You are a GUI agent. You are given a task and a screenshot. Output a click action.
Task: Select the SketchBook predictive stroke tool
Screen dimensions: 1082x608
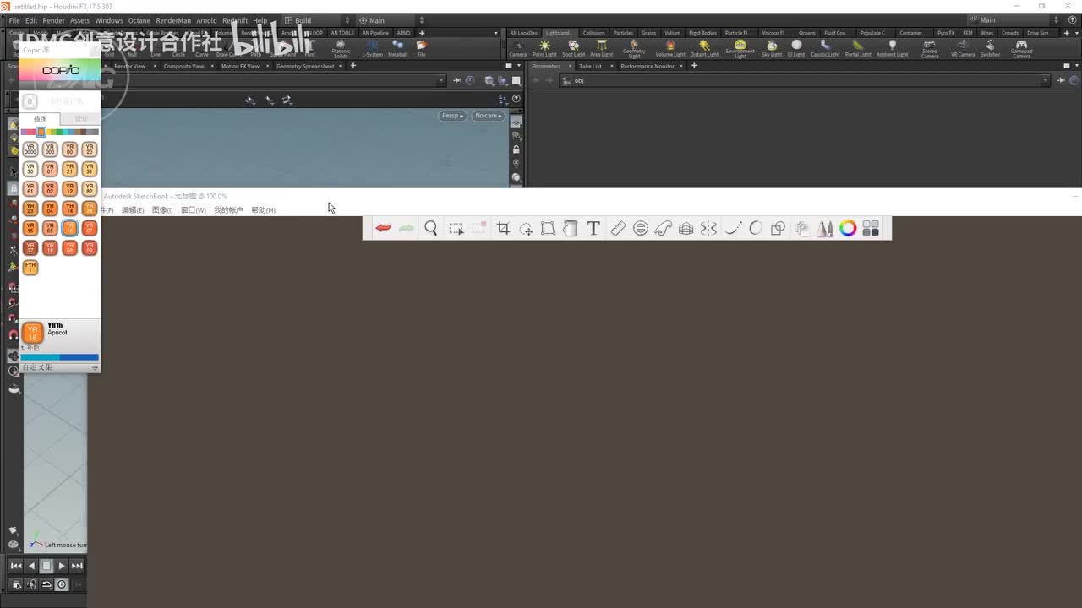[x=756, y=228]
